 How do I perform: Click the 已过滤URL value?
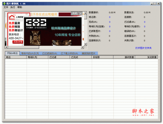pos(145,22)
